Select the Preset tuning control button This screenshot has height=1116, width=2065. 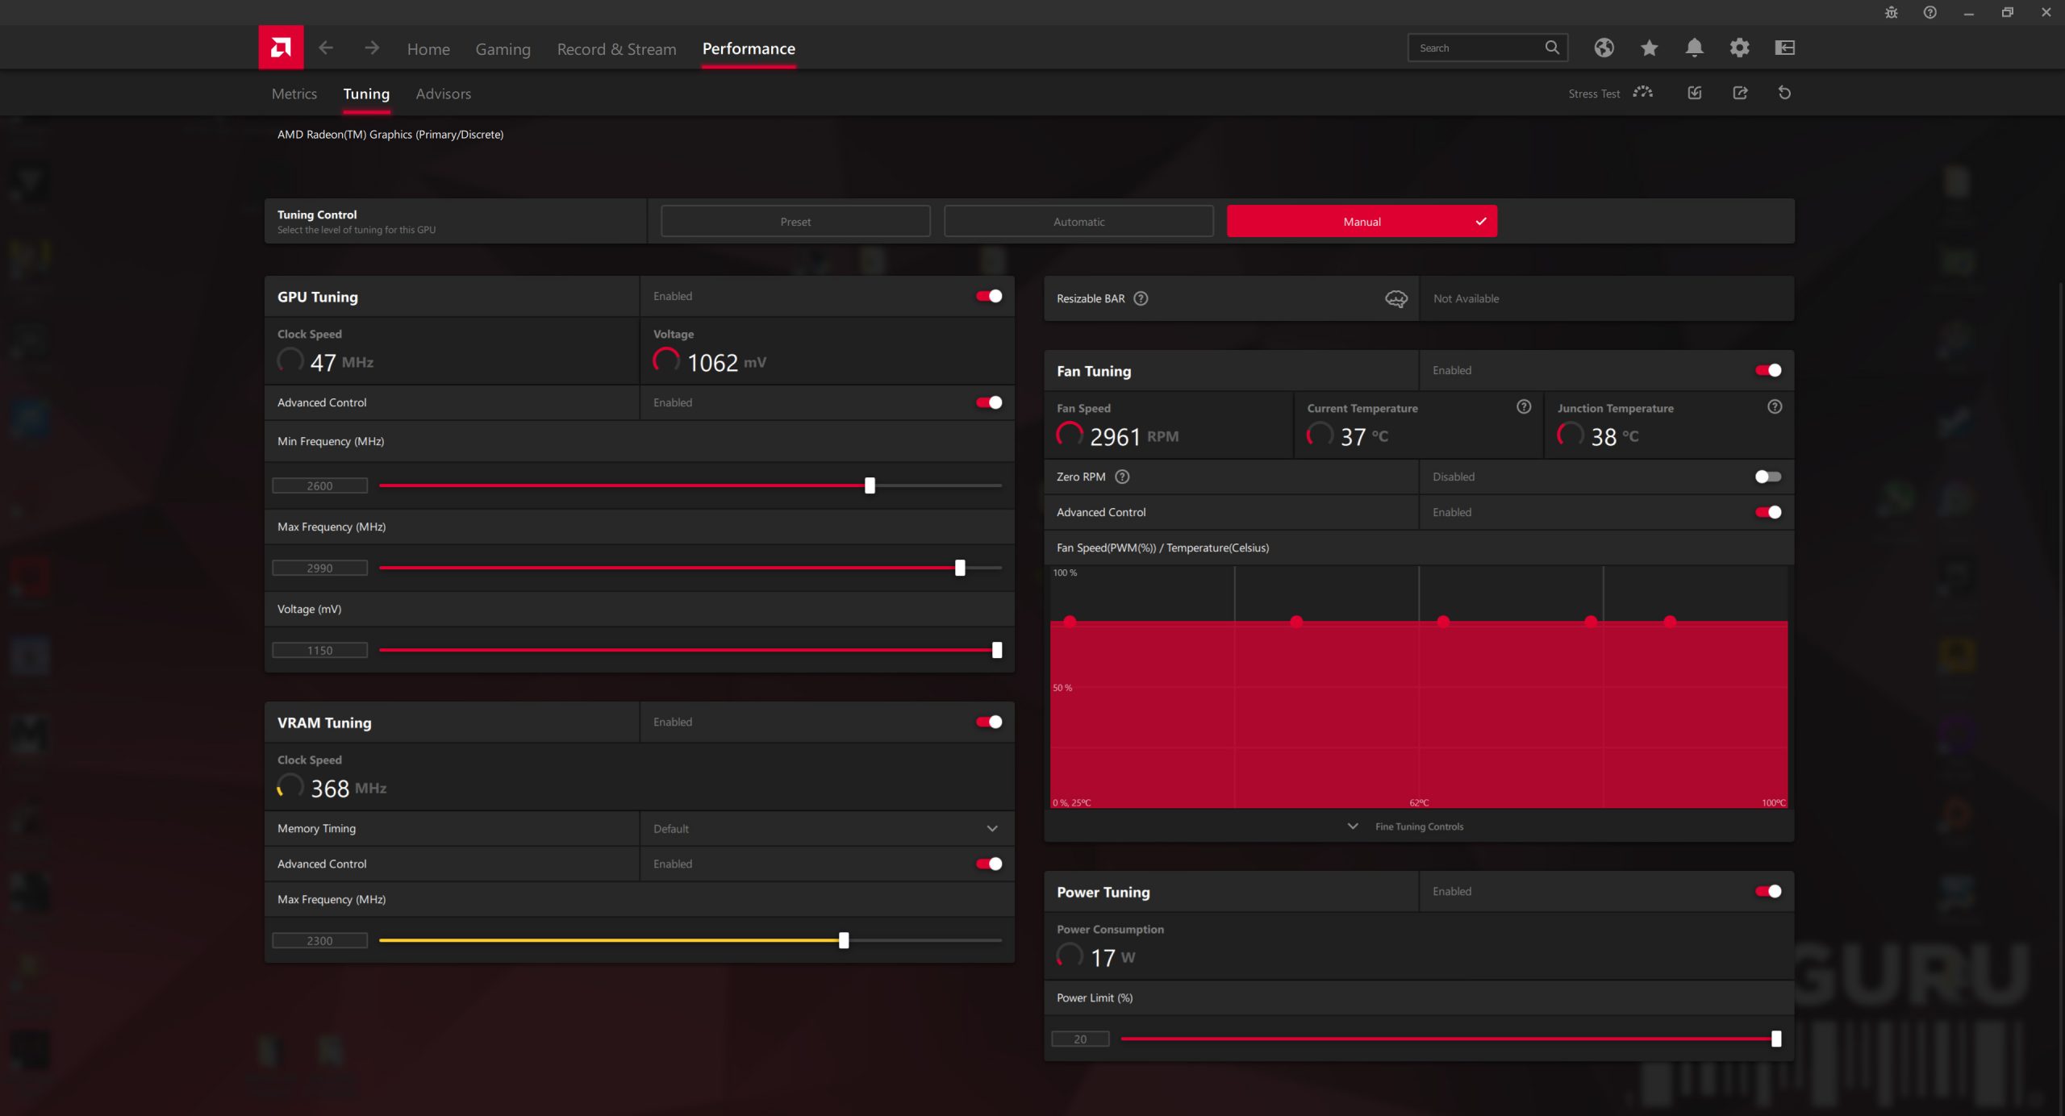coord(795,222)
